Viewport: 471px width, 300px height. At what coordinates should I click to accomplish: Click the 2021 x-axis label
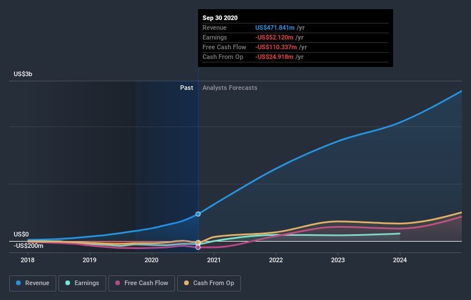pos(213,260)
